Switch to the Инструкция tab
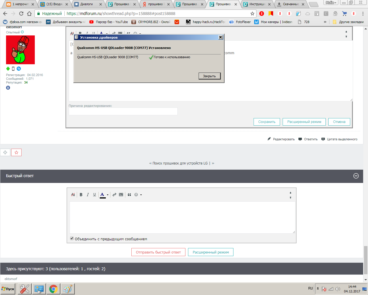This screenshot has width=368, height=295. (x=257, y=4)
